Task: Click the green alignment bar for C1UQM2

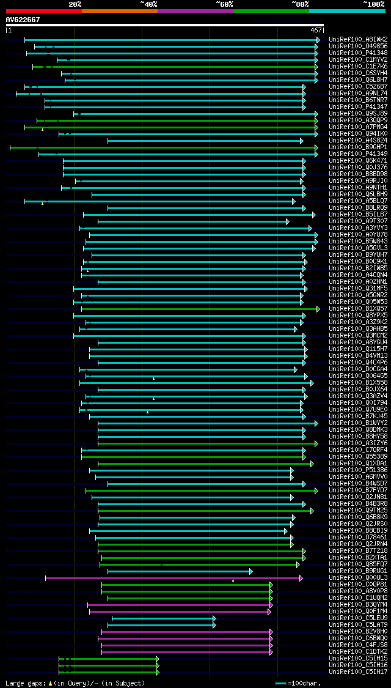Action: pyautogui.click(x=190, y=598)
